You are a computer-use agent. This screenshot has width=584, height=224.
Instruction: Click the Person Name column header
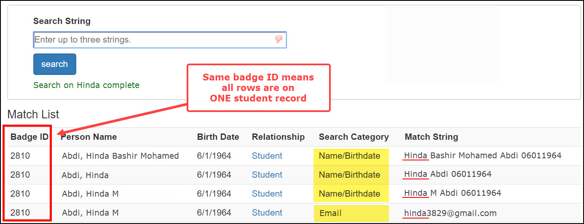pos(89,137)
